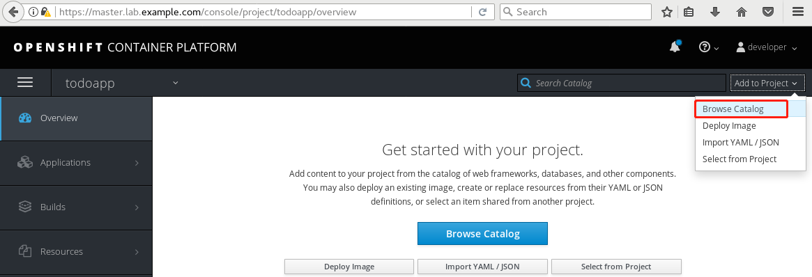Open notifications with the bell icon
The height and width of the screenshot is (277, 812).
pos(675,47)
